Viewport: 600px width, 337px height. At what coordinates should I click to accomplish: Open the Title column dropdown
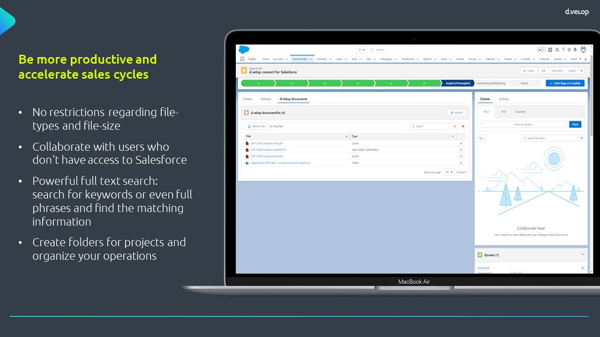347,136
